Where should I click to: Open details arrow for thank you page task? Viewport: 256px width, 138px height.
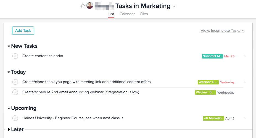(245, 82)
